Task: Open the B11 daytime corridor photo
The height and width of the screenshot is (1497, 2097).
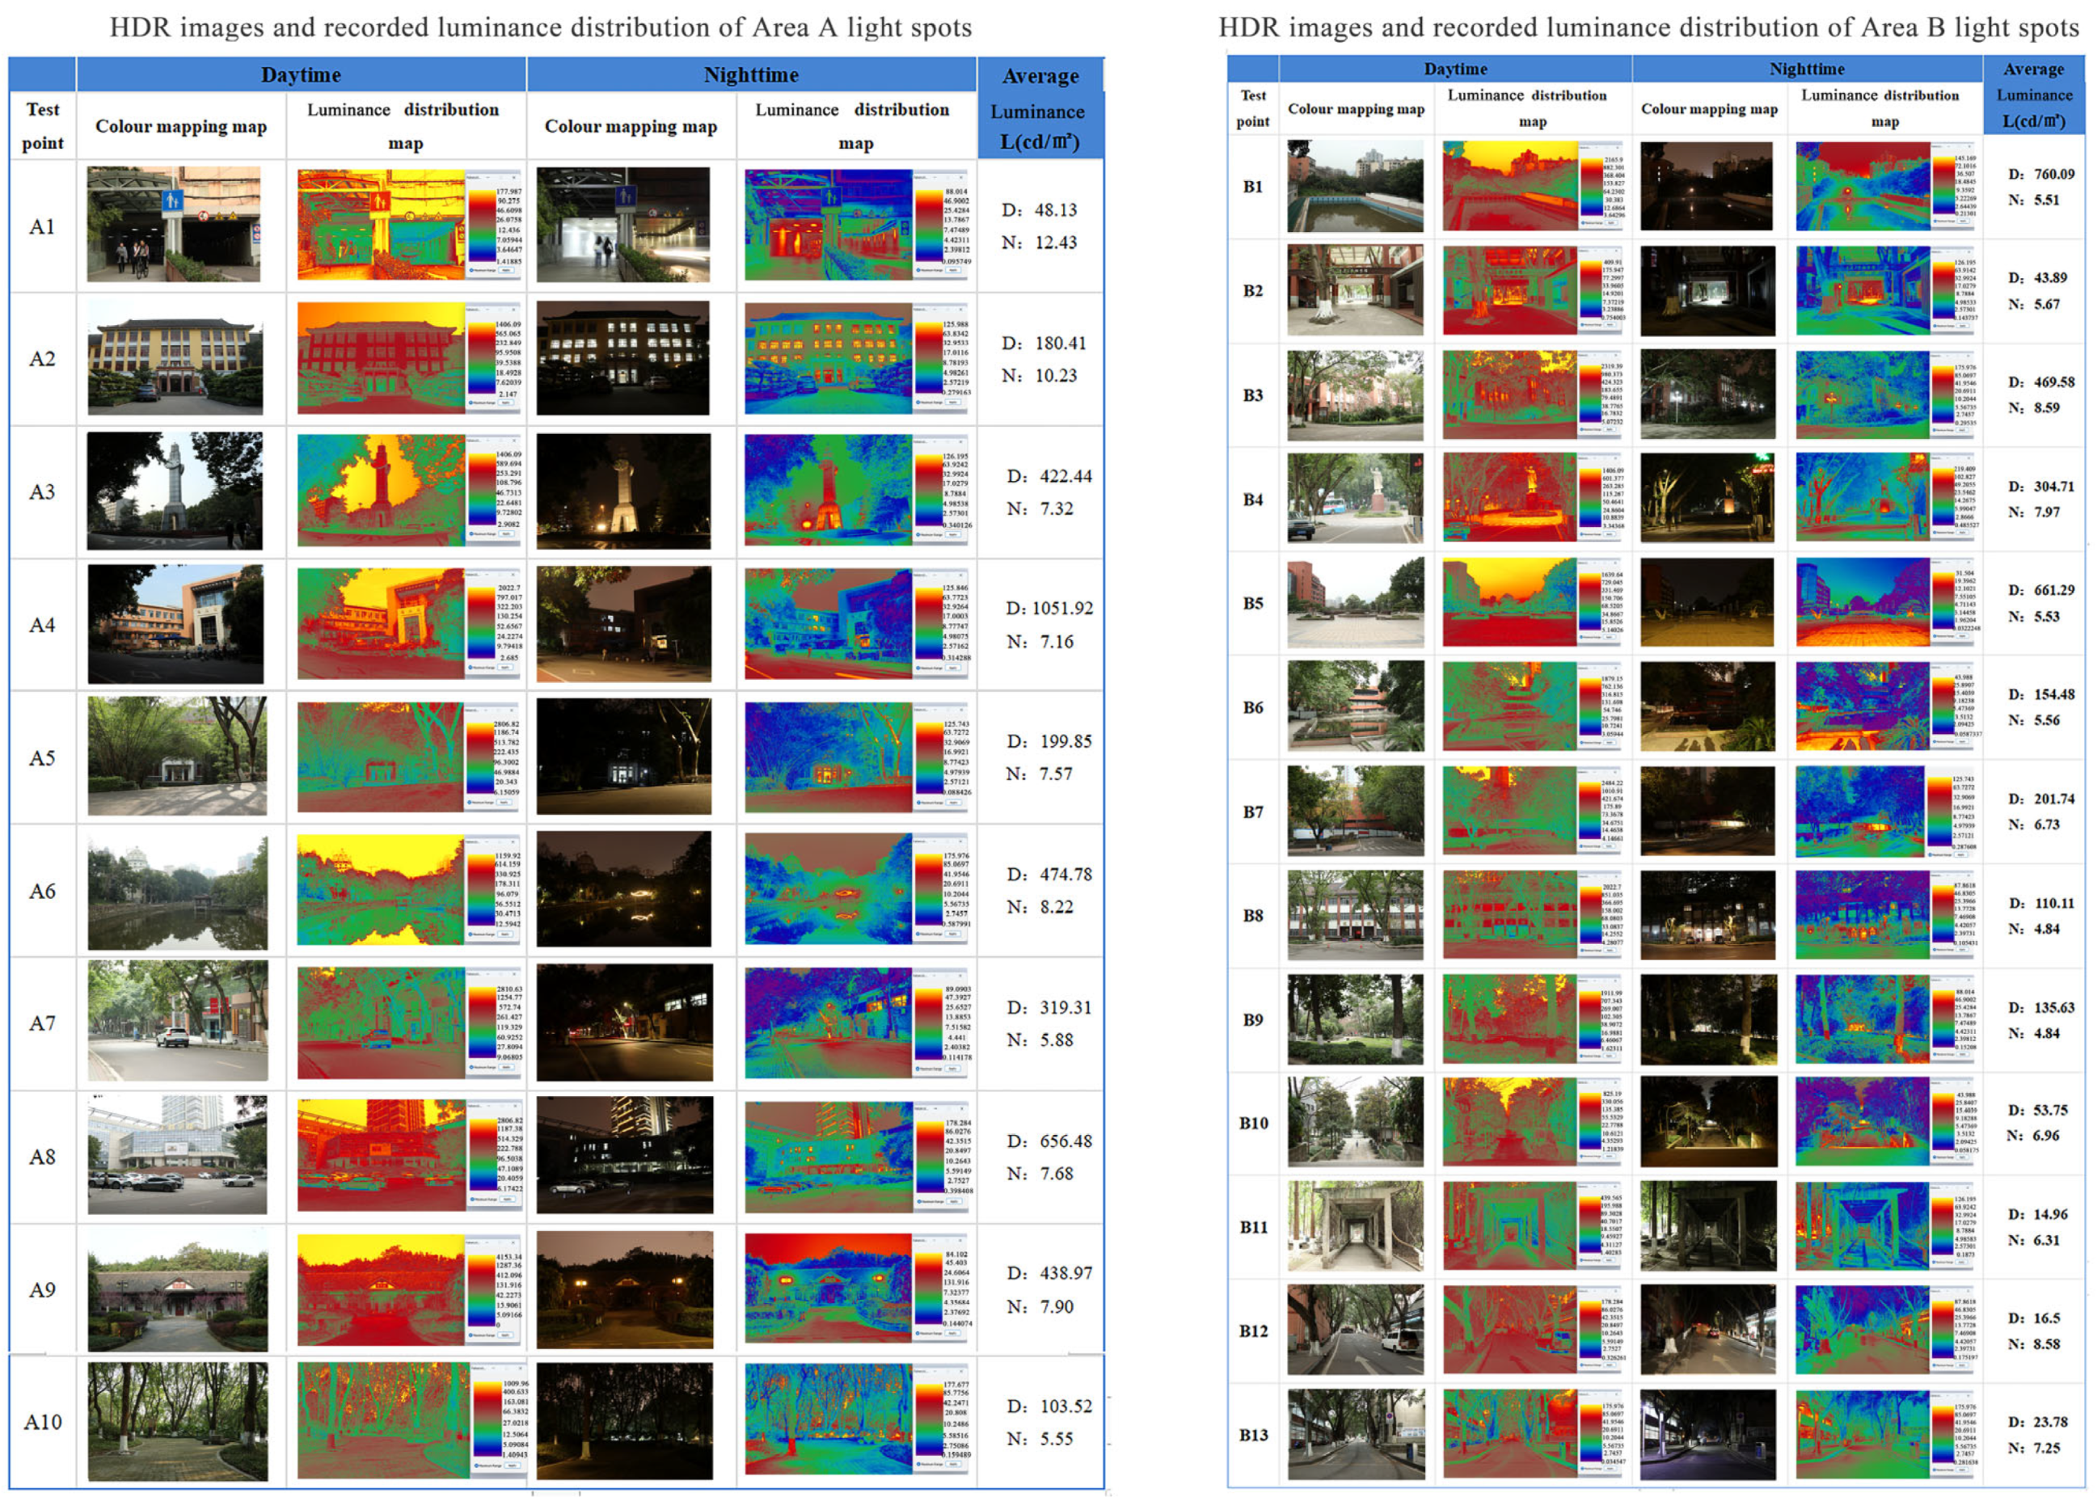Action: [1354, 1226]
